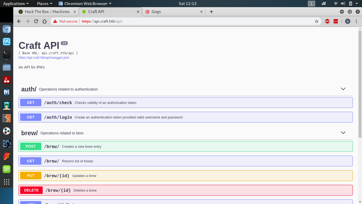The image size is (362, 204).
Task: Click inside the browser address bar
Action: click(159, 21)
